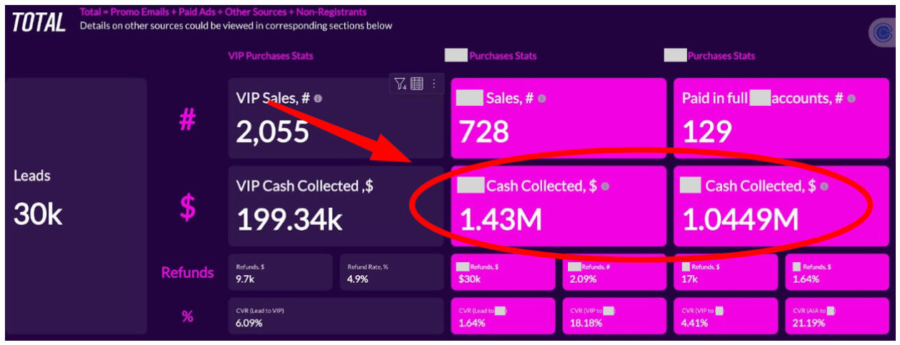
Task: Open the 18.18% CVR tile
Action: pos(614,316)
